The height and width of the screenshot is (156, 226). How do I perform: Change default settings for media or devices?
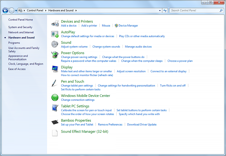pos(87,36)
